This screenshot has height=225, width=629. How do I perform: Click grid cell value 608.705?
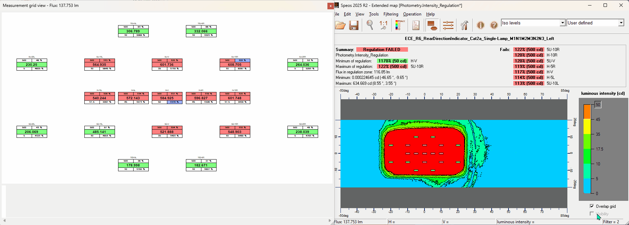[235, 64]
